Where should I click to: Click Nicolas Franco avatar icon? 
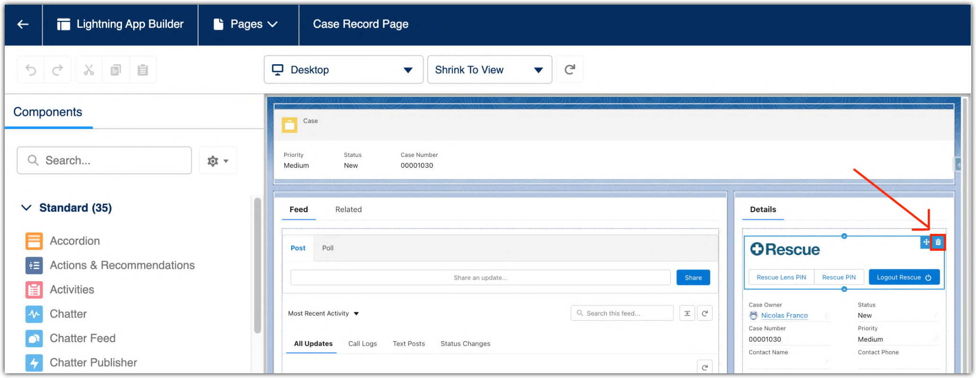coord(753,316)
